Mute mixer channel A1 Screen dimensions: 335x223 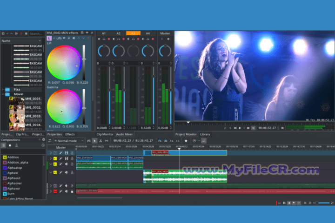(x=99, y=39)
